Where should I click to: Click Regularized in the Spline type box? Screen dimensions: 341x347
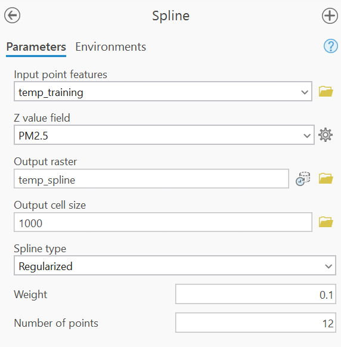(45, 267)
